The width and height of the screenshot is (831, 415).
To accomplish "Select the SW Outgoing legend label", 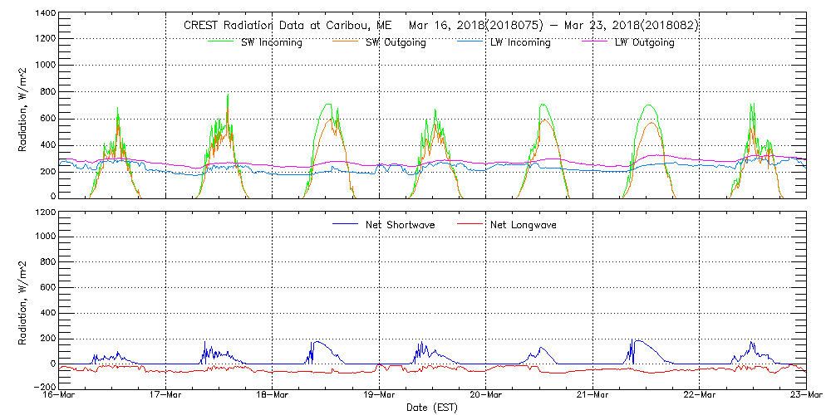I will point(396,43).
